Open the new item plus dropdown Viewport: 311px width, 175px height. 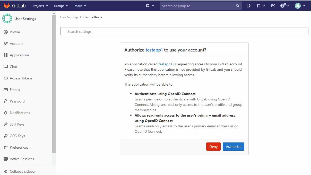coord(150,6)
